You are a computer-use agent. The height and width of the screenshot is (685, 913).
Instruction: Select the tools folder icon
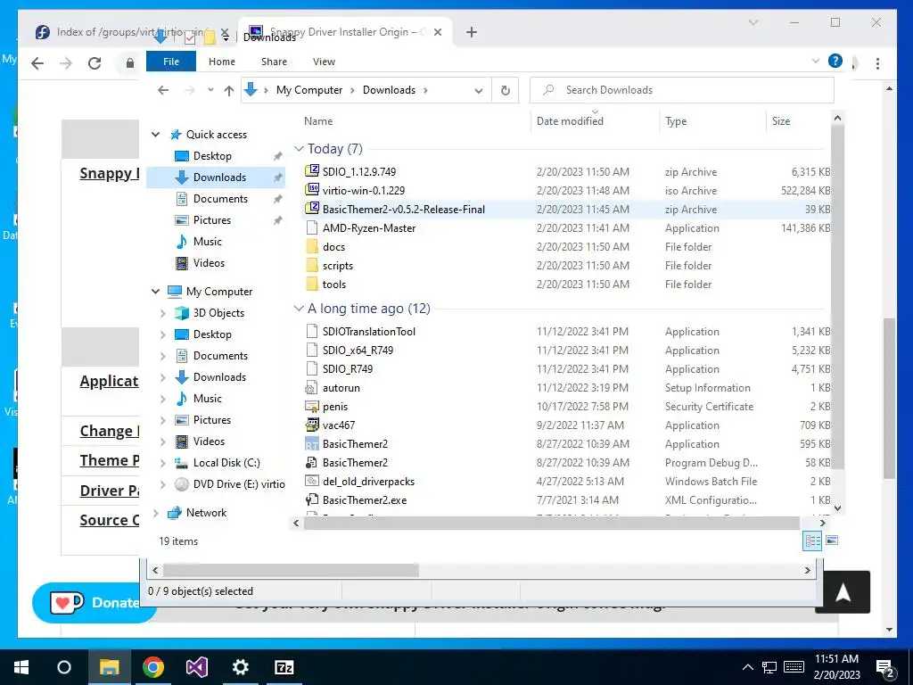312,285
